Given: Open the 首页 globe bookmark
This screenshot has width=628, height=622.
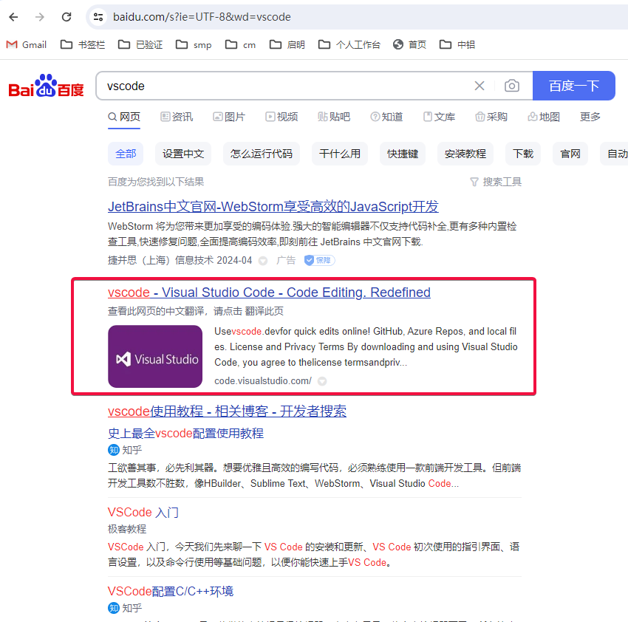Looking at the screenshot, I should 409,44.
